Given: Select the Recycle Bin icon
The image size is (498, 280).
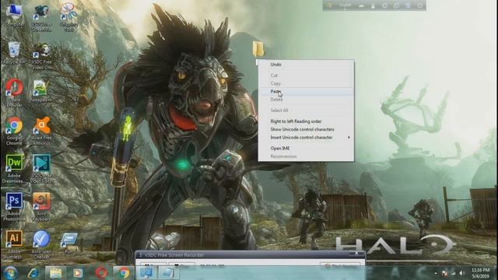Looking at the screenshot, I should click(14, 52).
